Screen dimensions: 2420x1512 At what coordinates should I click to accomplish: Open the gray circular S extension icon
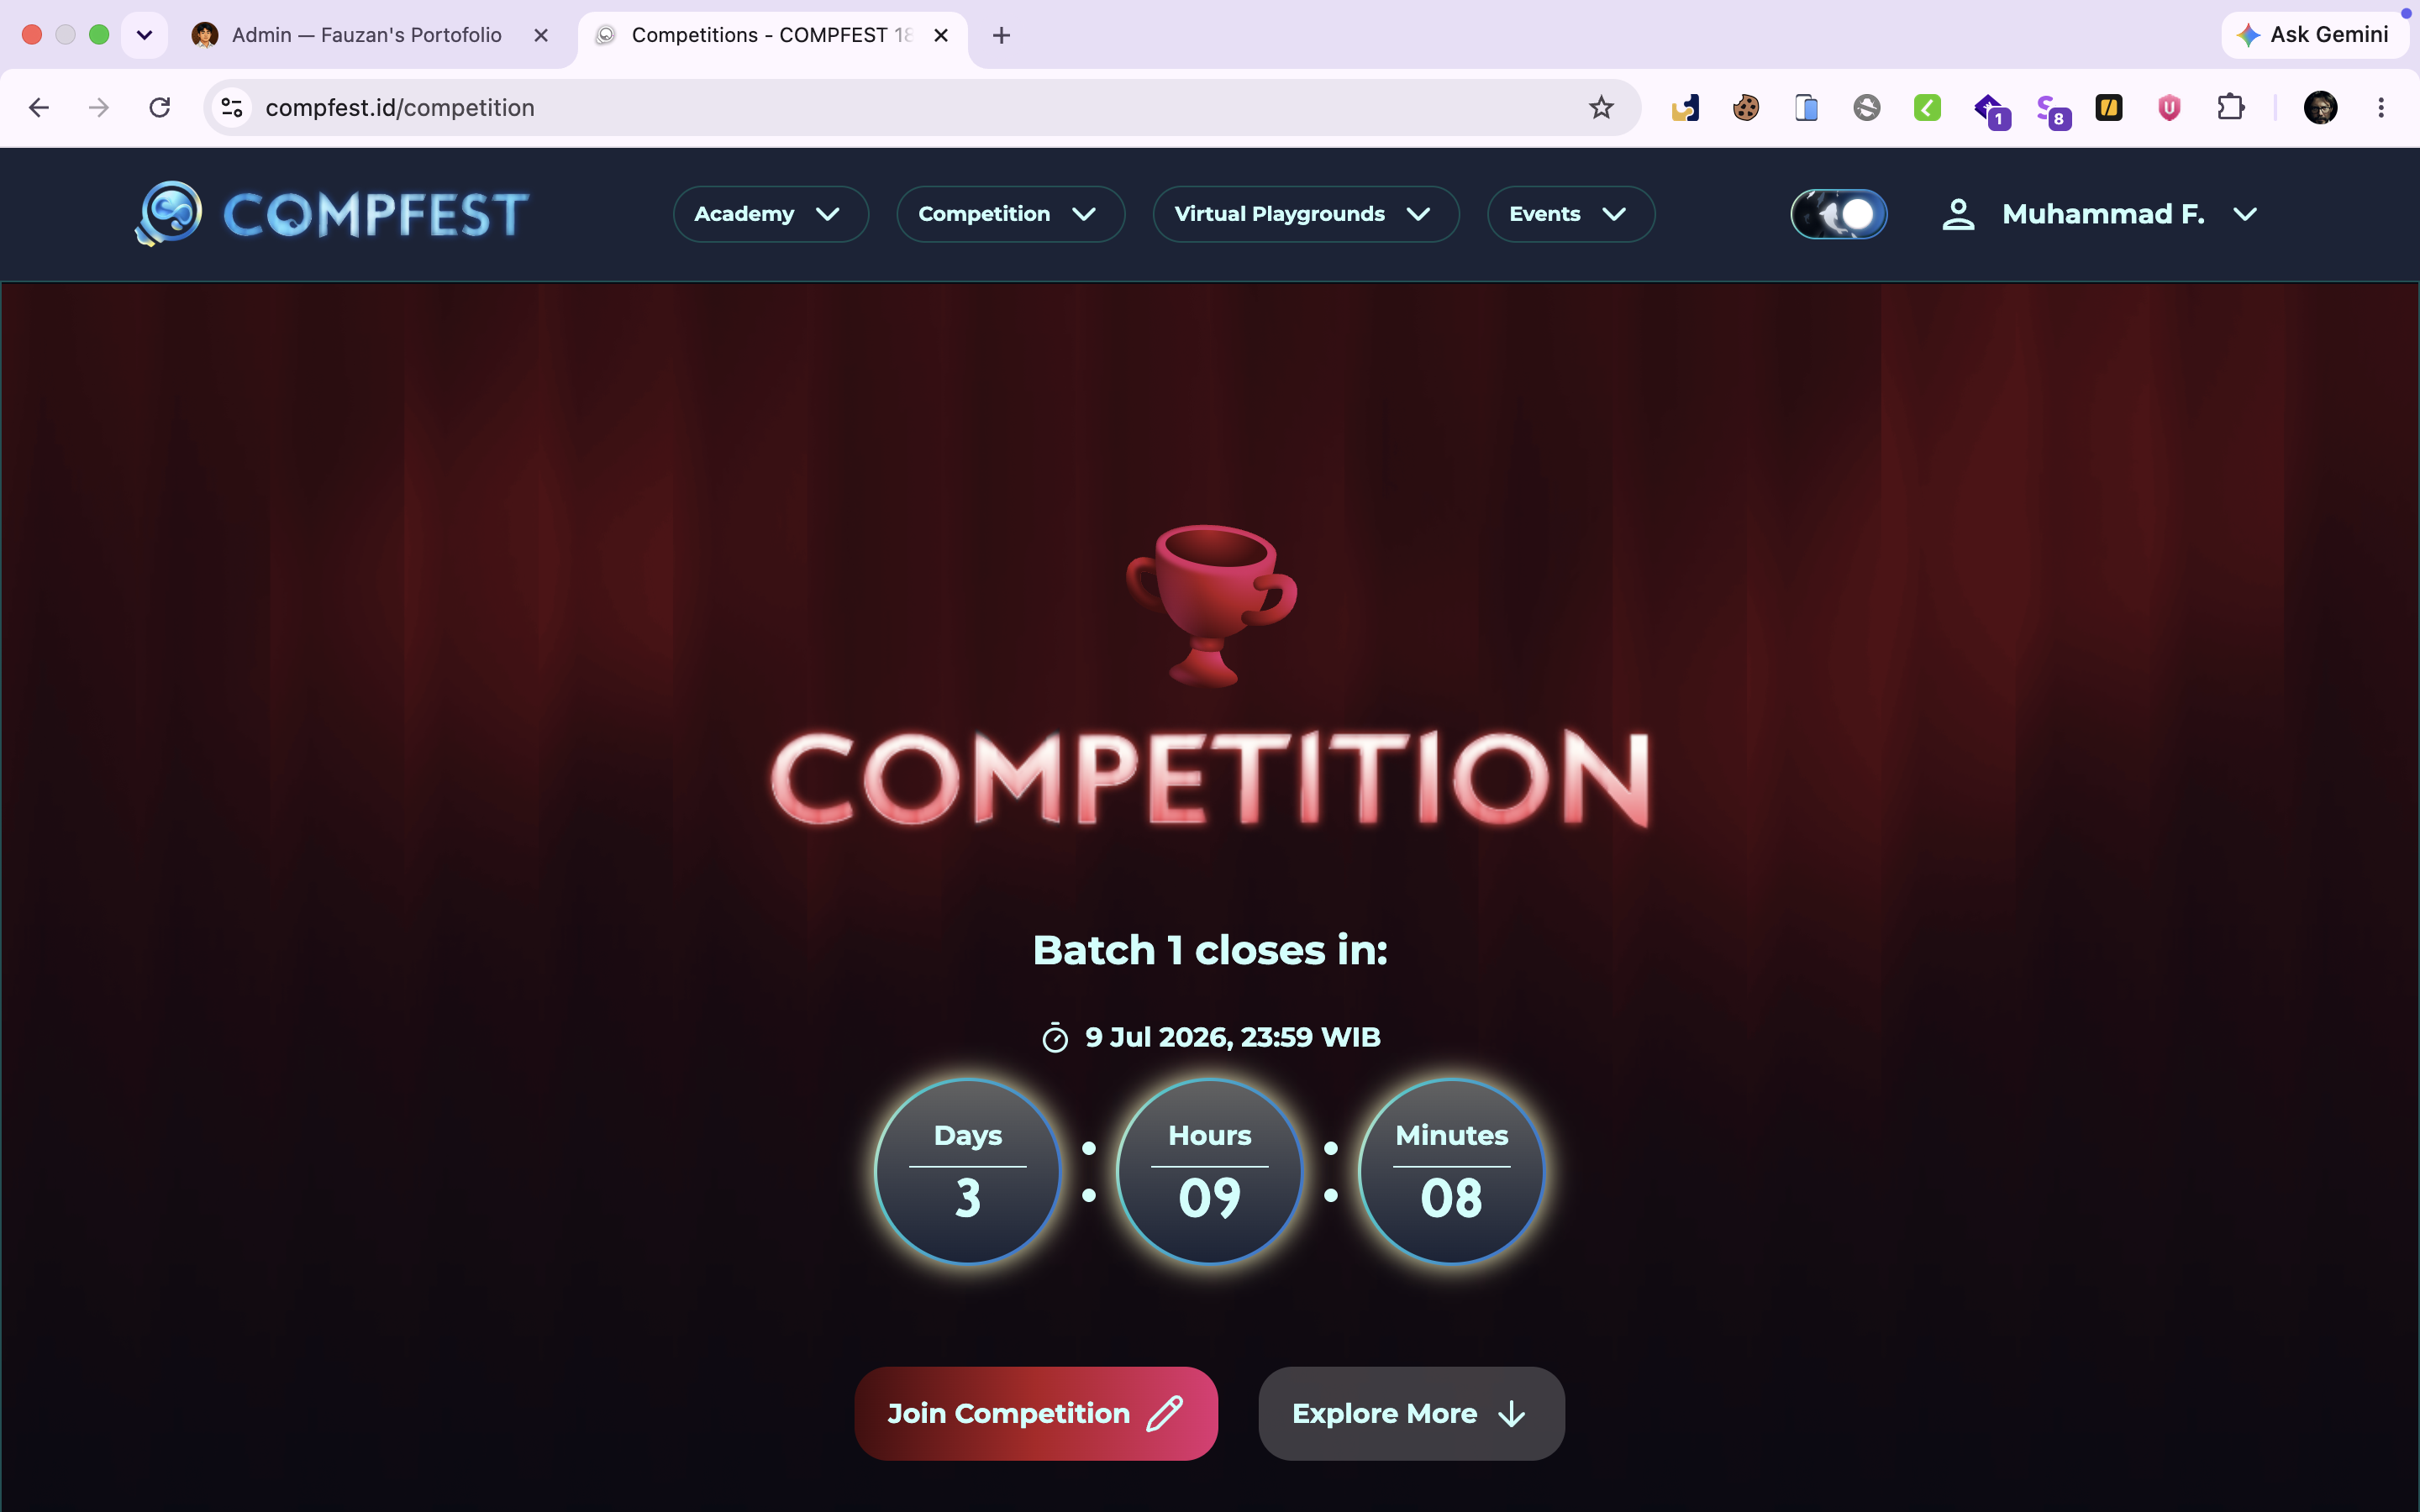1867,107
